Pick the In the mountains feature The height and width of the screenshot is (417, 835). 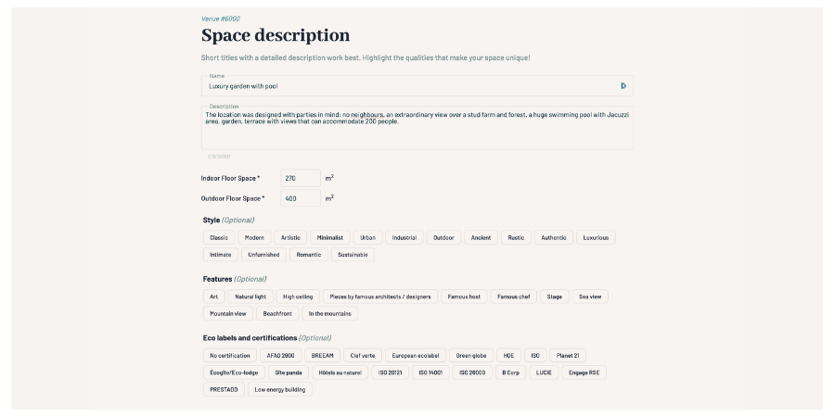pos(330,314)
